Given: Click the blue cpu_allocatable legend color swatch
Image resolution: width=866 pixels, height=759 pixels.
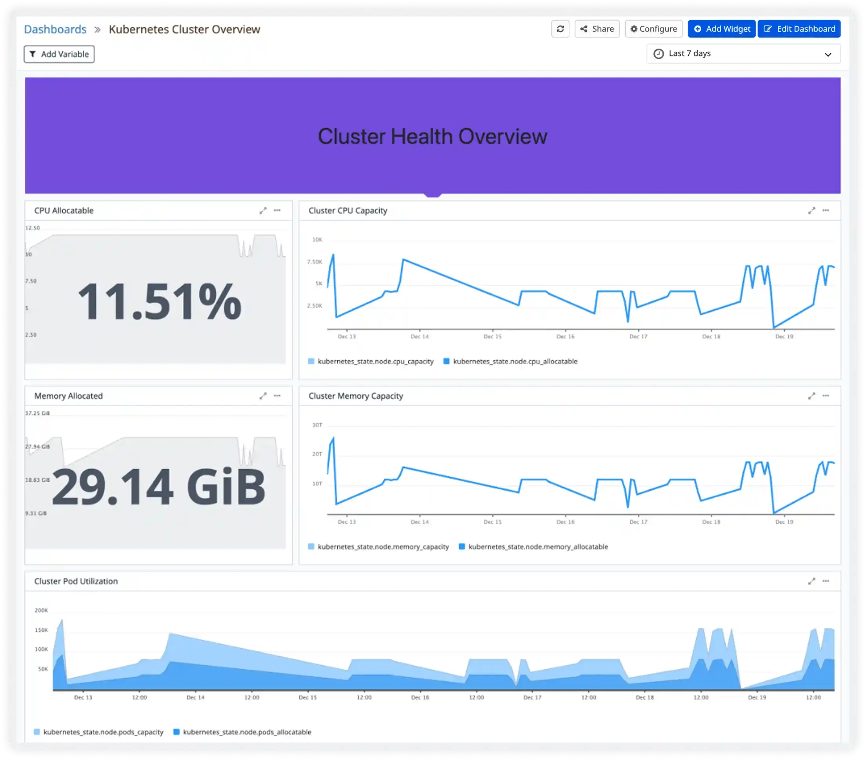Looking at the screenshot, I should [x=447, y=361].
